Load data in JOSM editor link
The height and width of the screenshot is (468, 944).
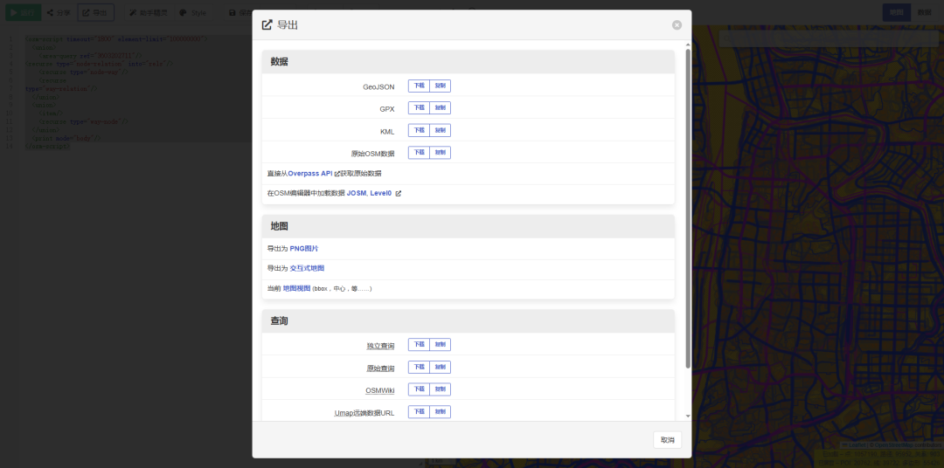[x=357, y=193]
